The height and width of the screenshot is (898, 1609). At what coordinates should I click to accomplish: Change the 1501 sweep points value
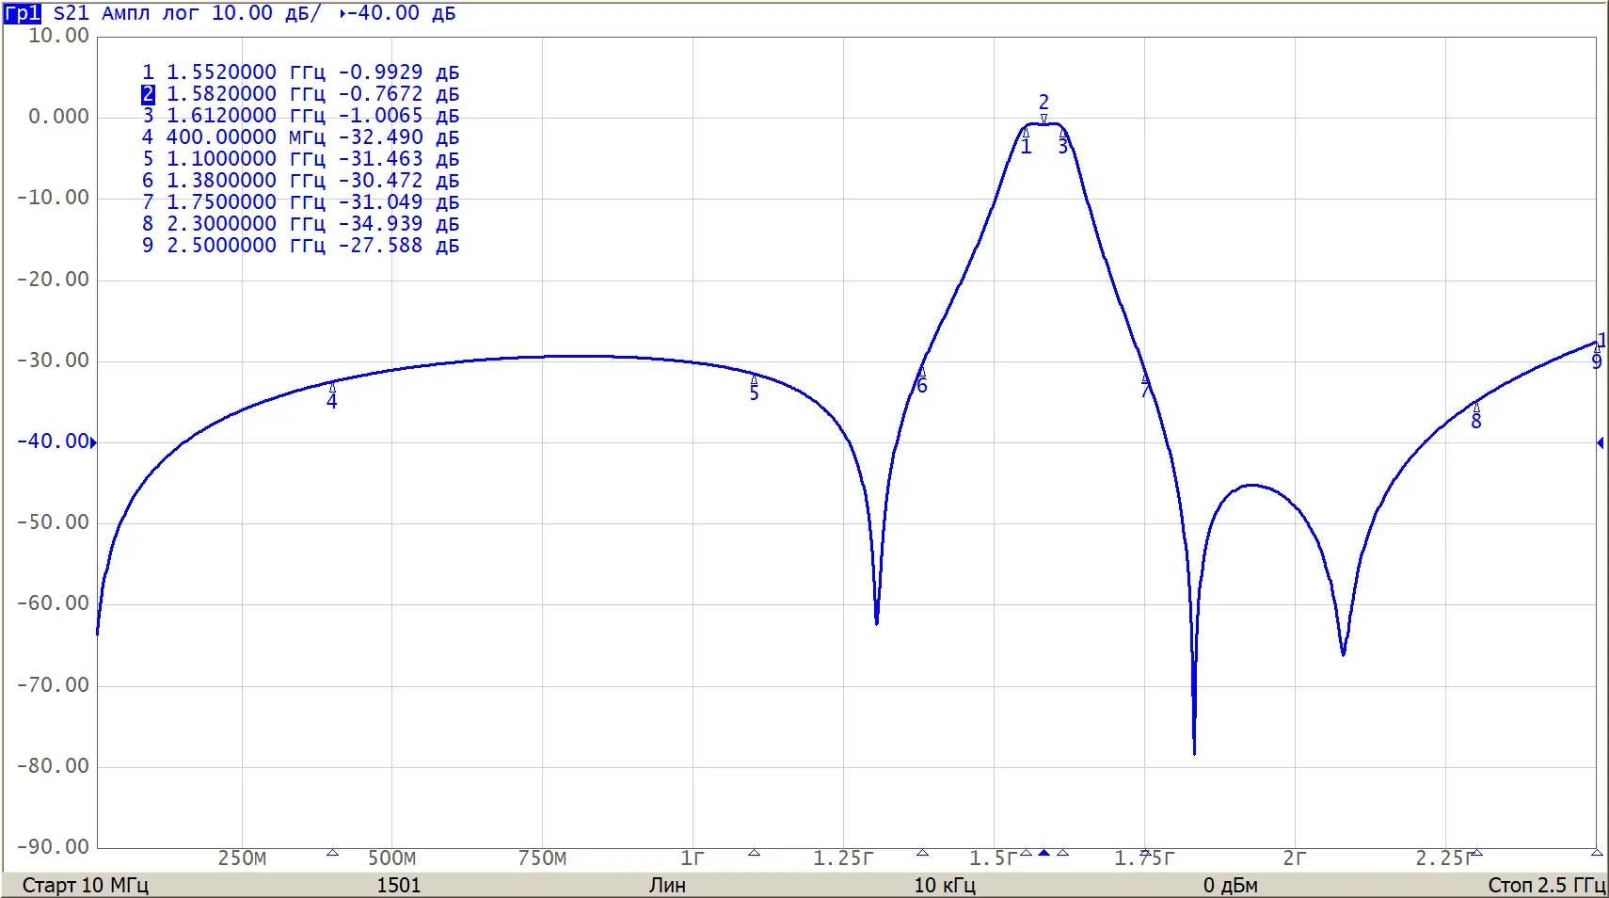[398, 885]
